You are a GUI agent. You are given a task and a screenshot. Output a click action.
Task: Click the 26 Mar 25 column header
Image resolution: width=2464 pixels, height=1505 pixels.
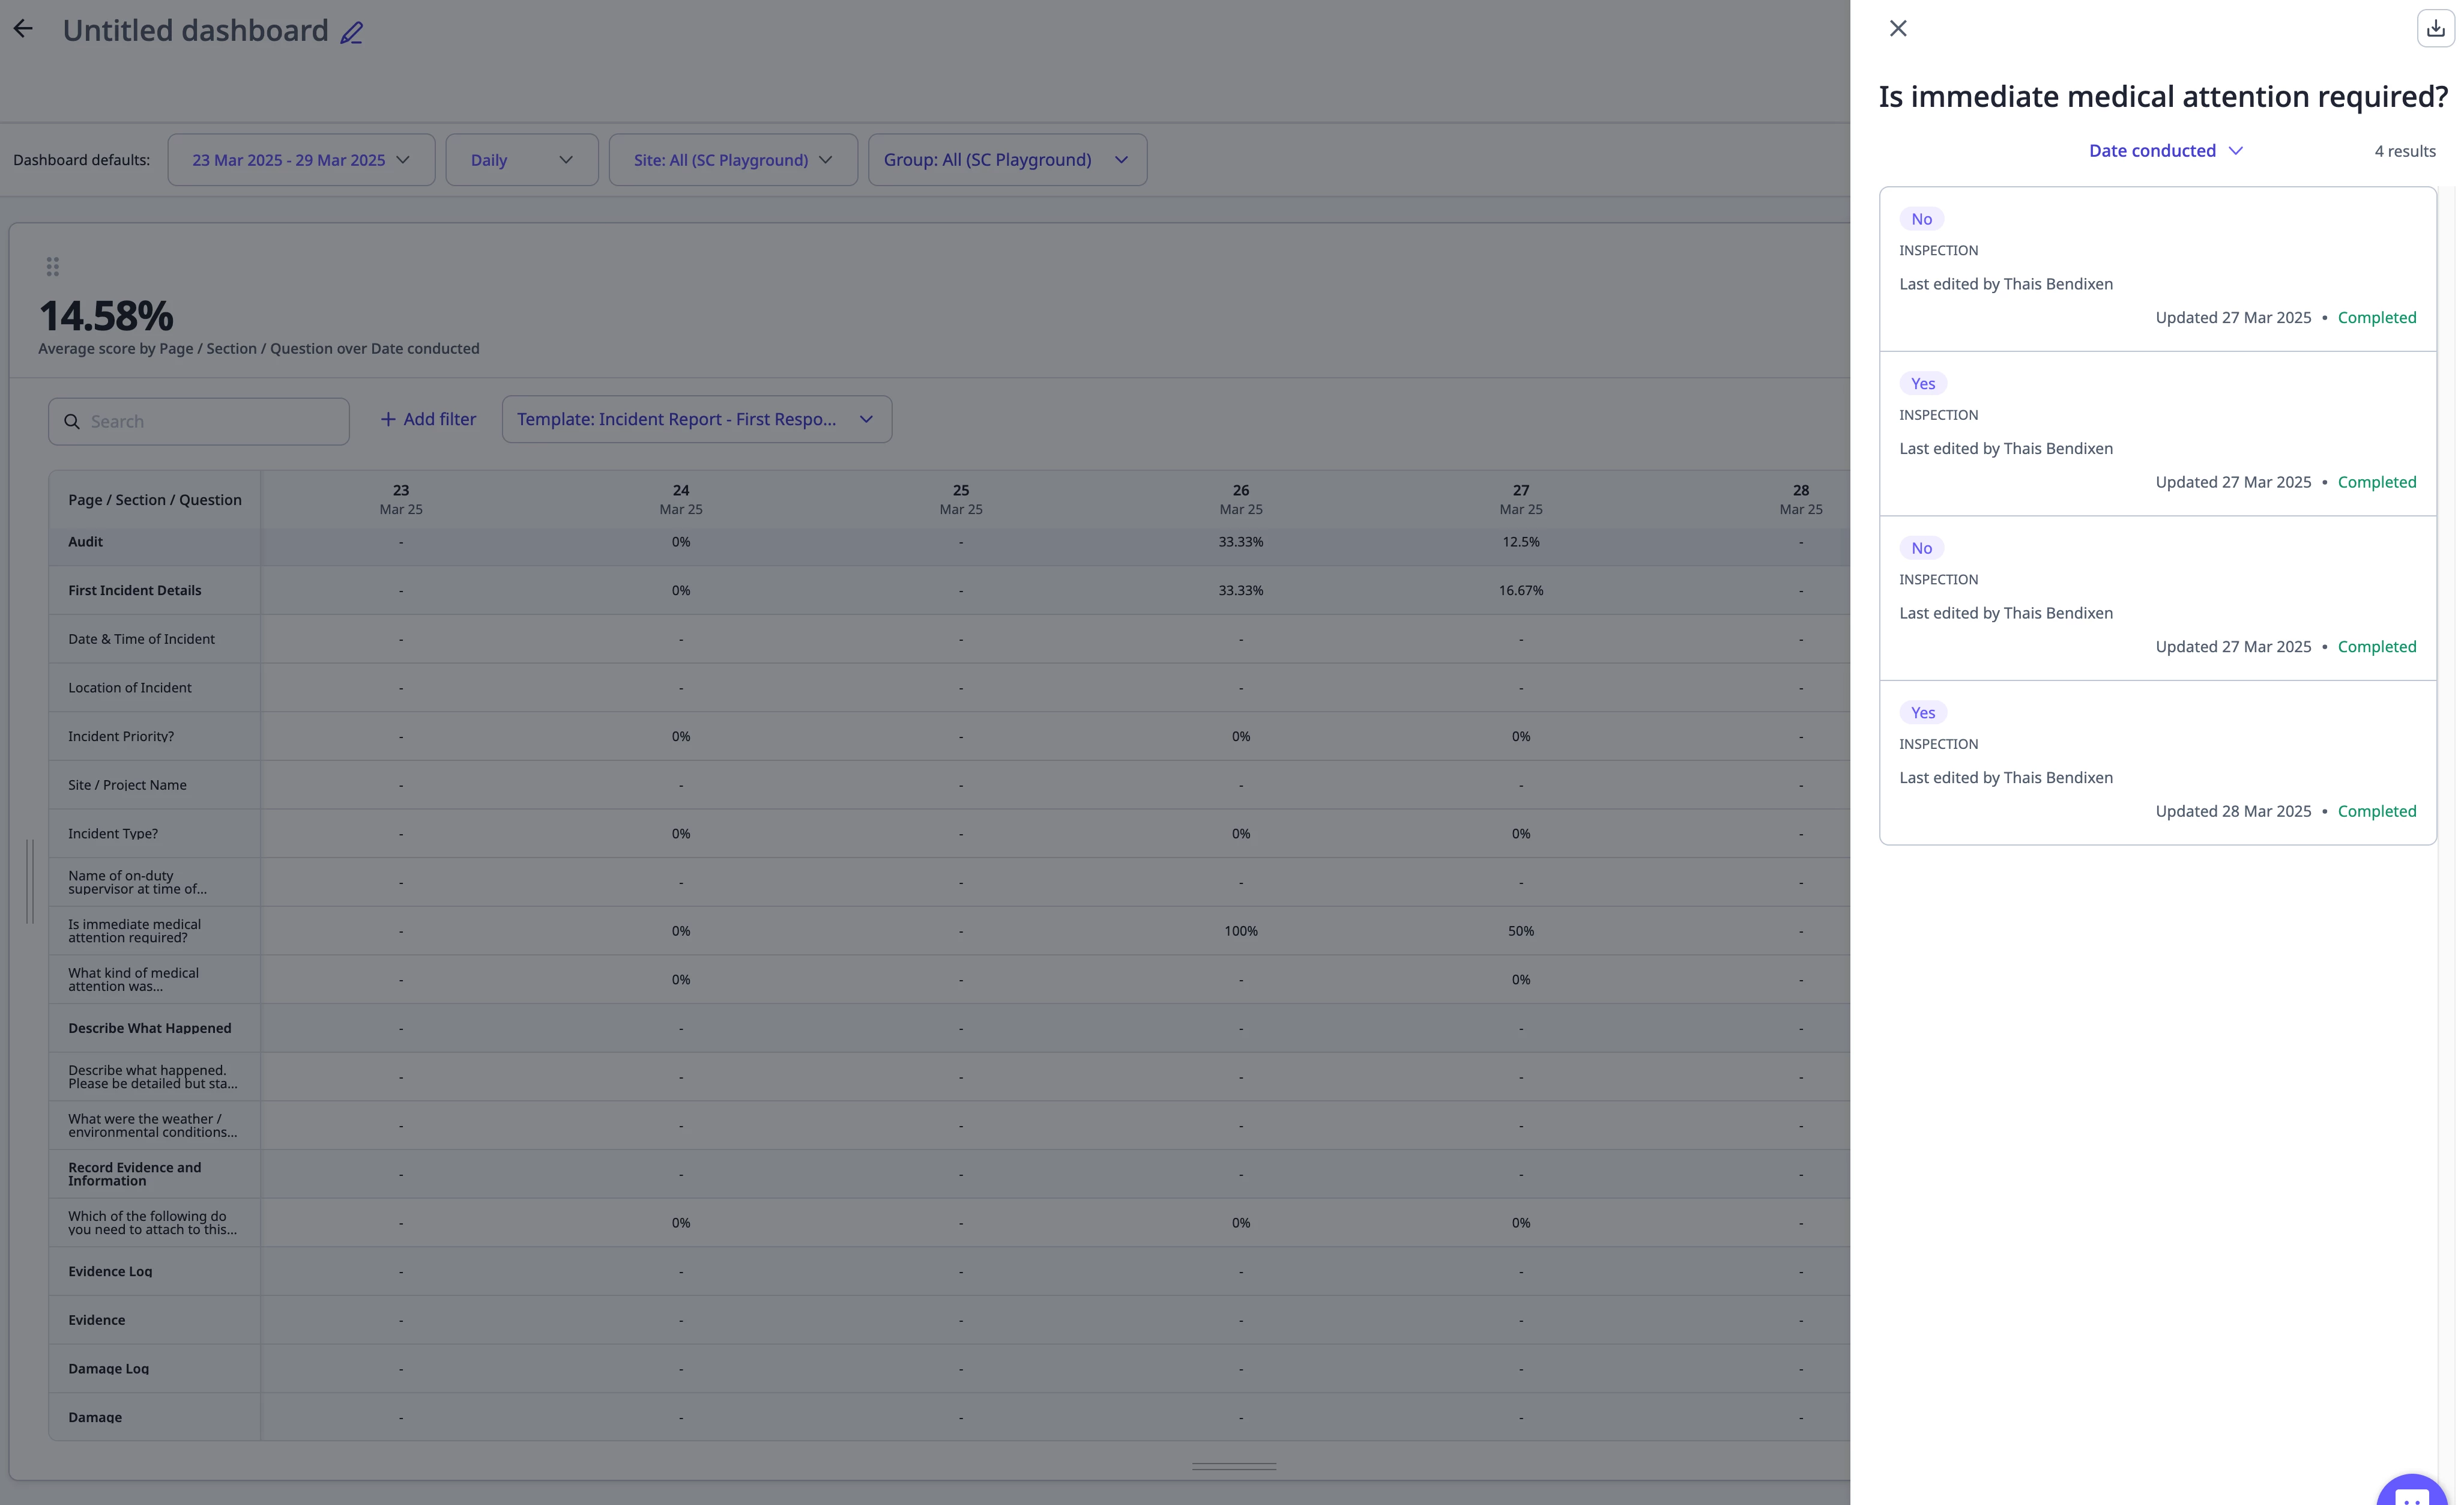(1241, 499)
